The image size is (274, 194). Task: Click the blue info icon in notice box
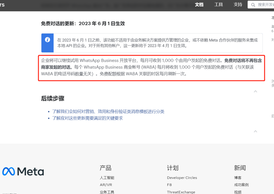coord(47,40)
